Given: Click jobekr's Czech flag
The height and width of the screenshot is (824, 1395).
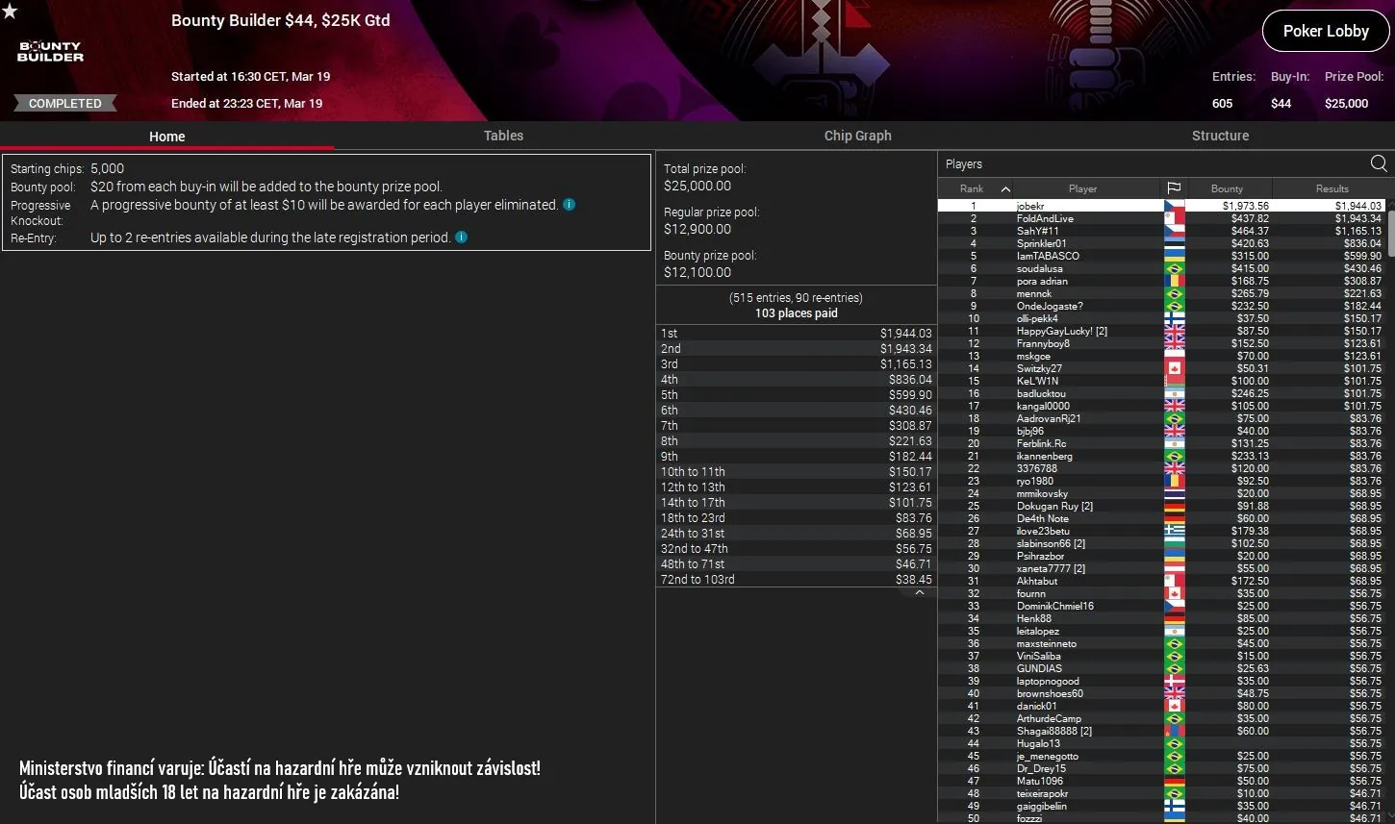Looking at the screenshot, I should pos(1174,205).
